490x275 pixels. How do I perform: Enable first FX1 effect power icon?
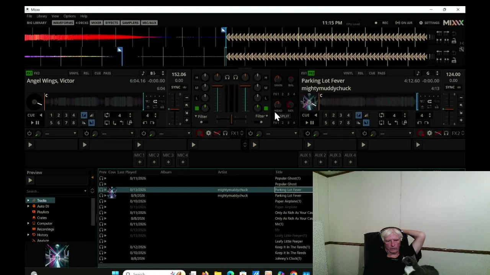coord(29,133)
